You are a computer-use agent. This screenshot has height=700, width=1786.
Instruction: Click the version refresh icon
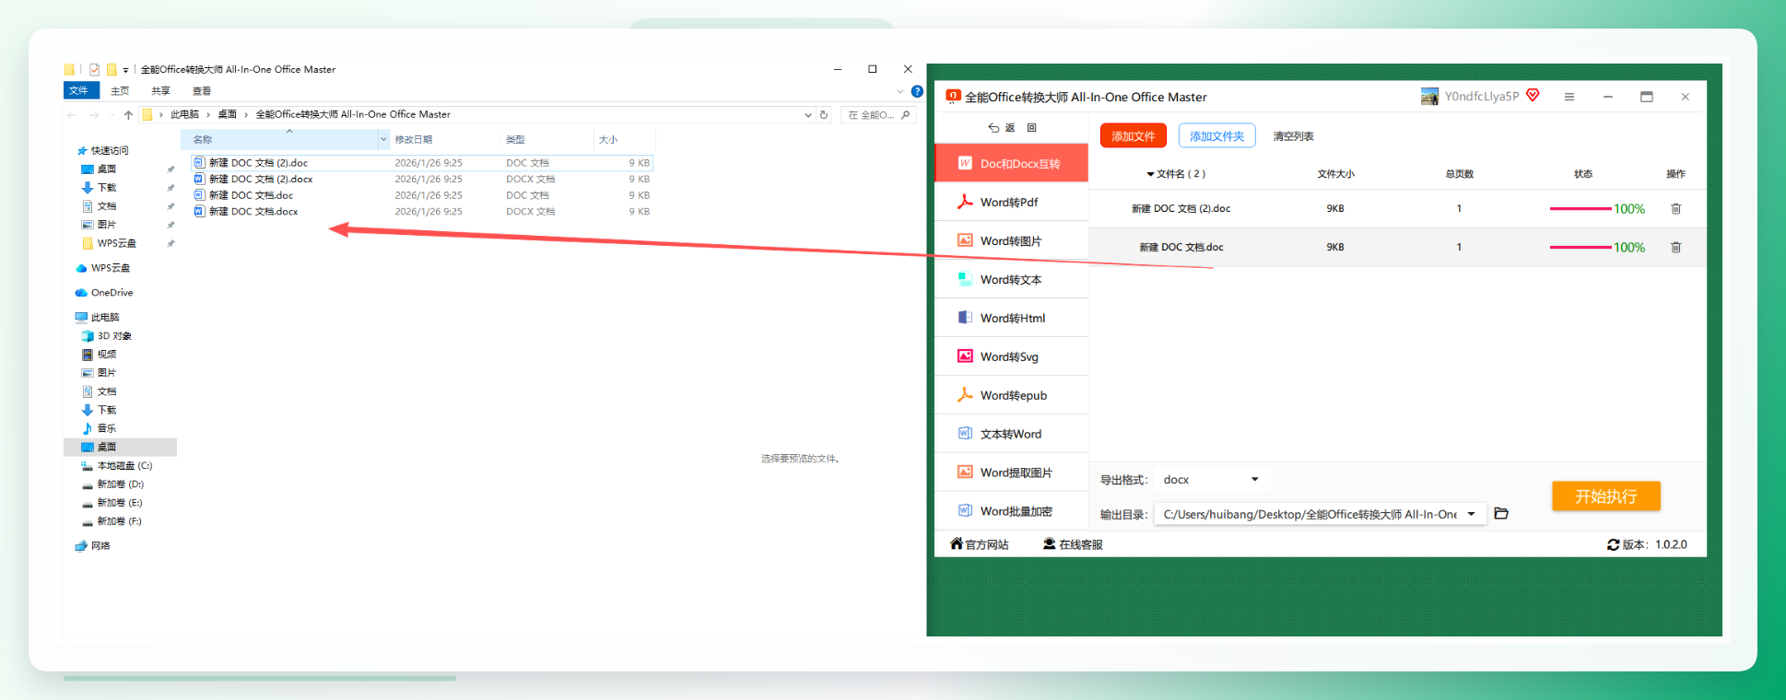point(1613,545)
